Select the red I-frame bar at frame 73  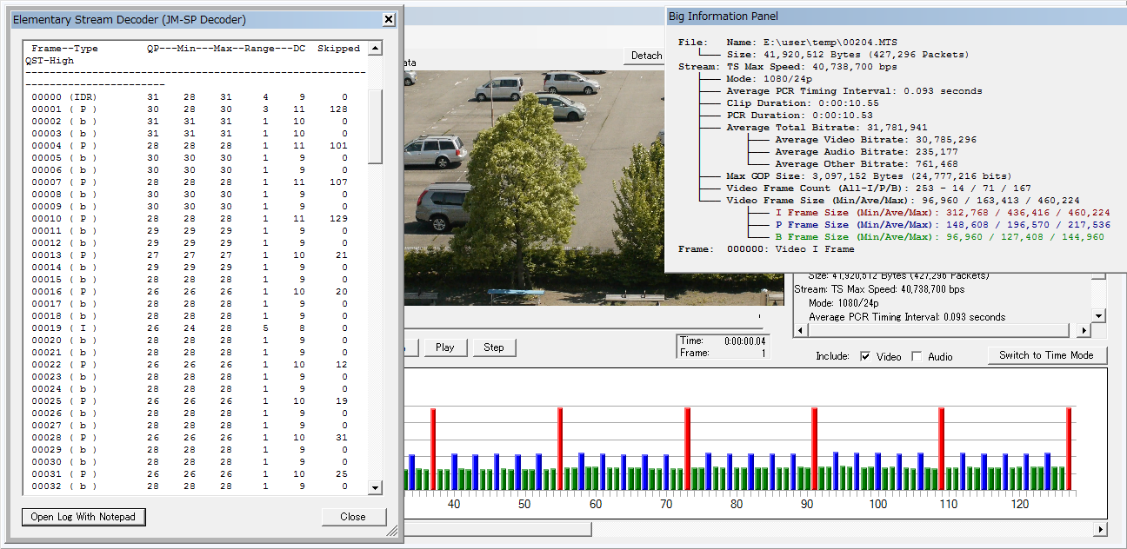coord(687,448)
